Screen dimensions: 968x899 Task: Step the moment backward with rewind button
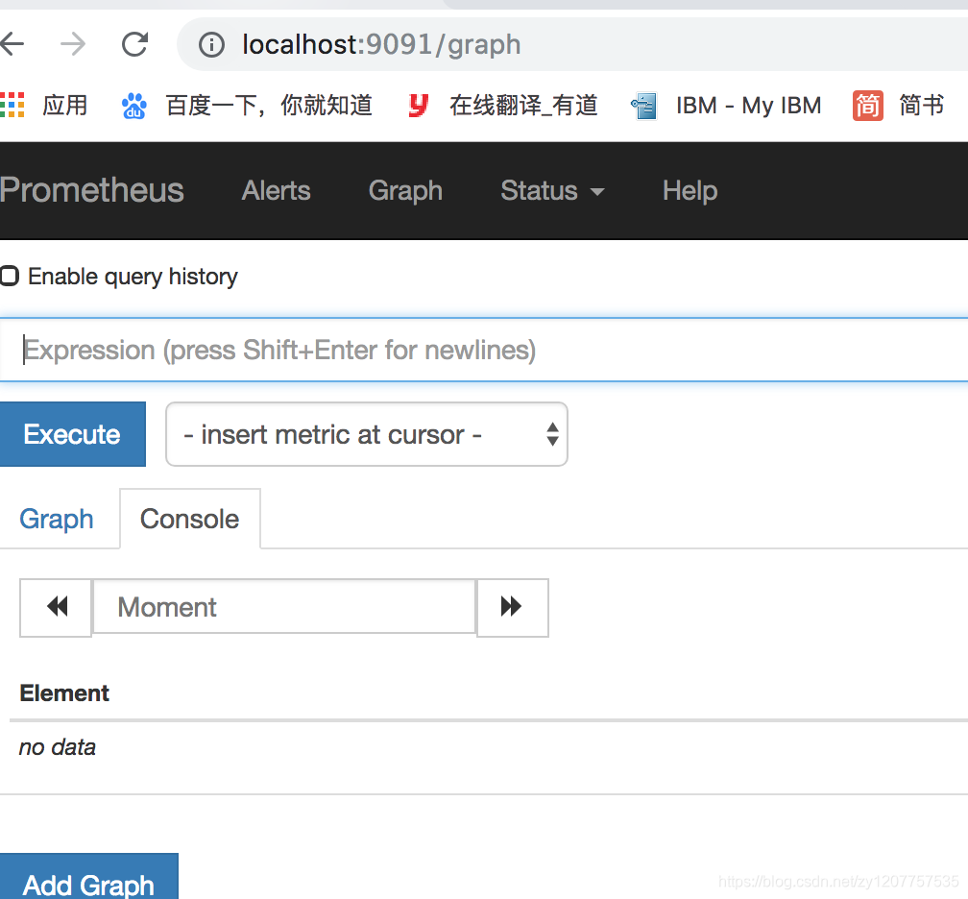coord(56,608)
